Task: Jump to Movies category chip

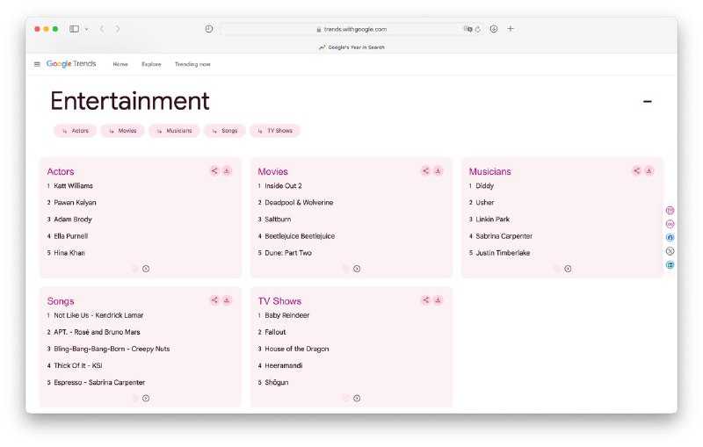Action: [x=122, y=131]
